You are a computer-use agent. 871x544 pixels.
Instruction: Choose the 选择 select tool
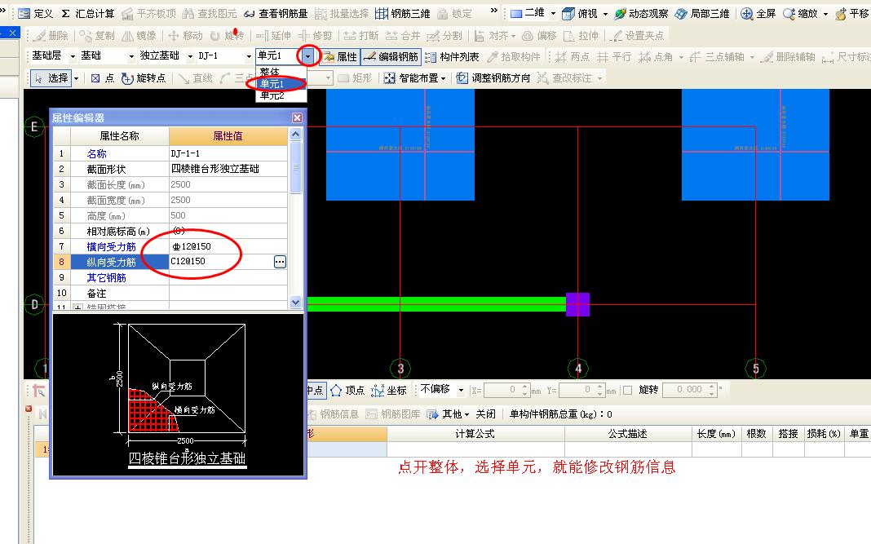point(51,78)
